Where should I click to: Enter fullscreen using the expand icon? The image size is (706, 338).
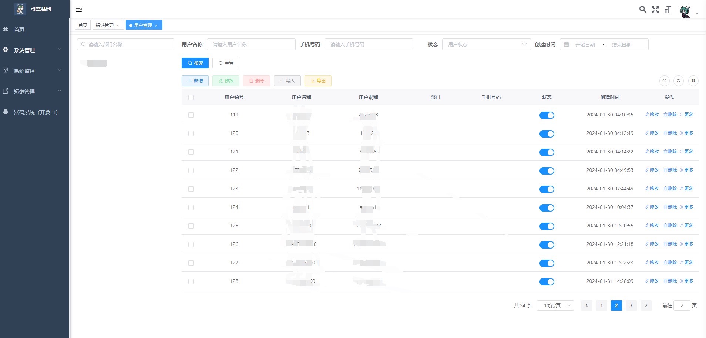tap(655, 10)
